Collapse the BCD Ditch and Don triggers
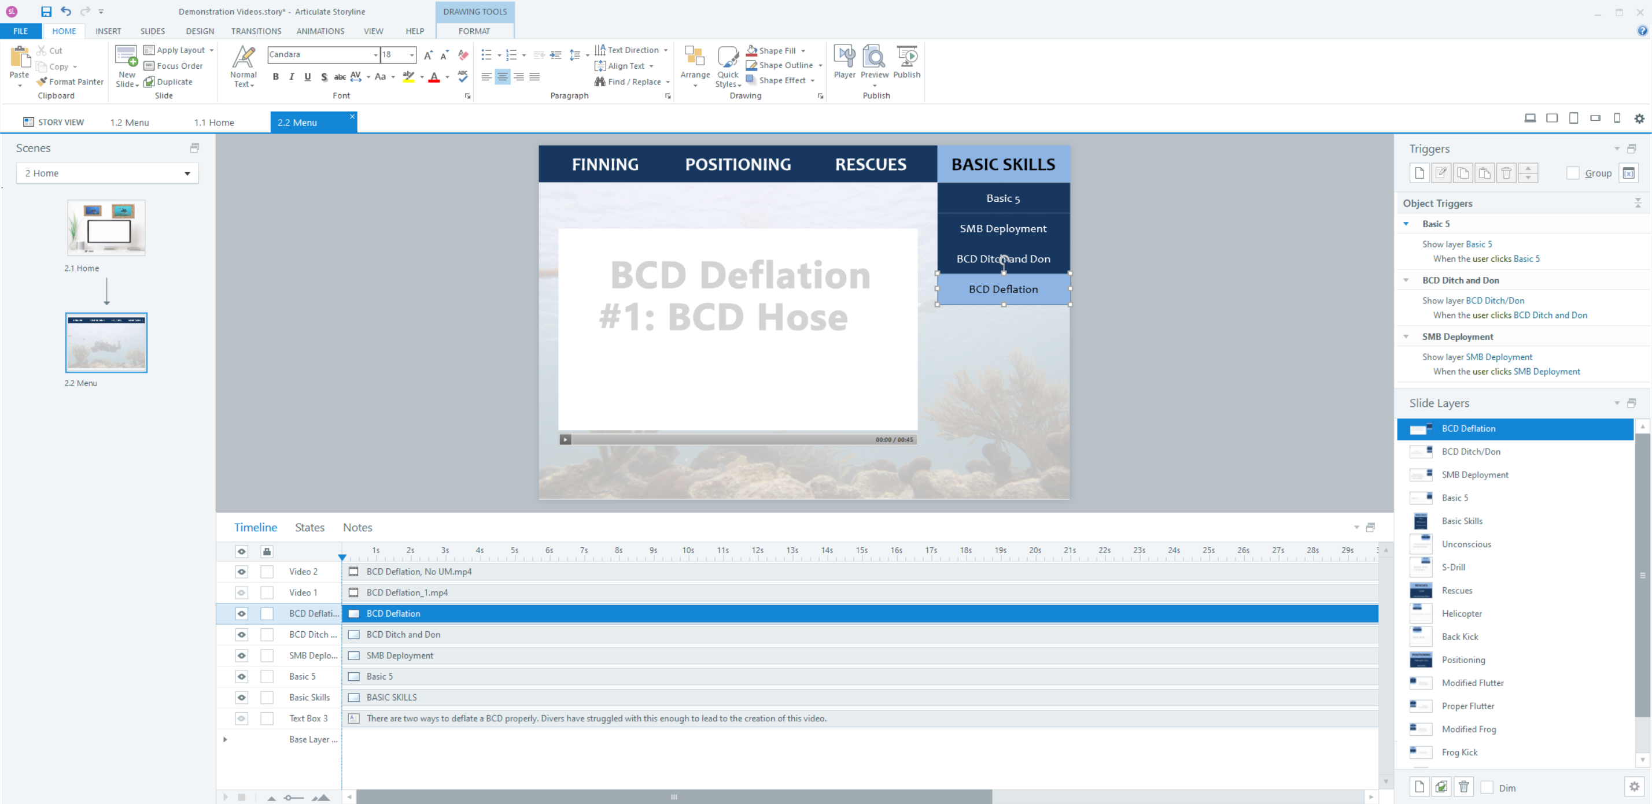This screenshot has height=804, width=1652. [1406, 280]
